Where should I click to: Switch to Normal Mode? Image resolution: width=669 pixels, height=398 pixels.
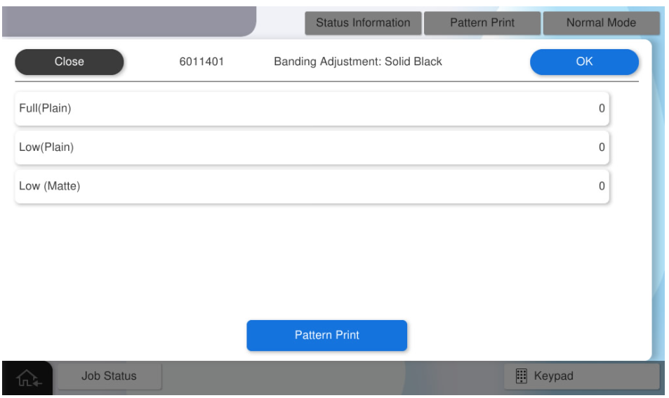pos(600,22)
